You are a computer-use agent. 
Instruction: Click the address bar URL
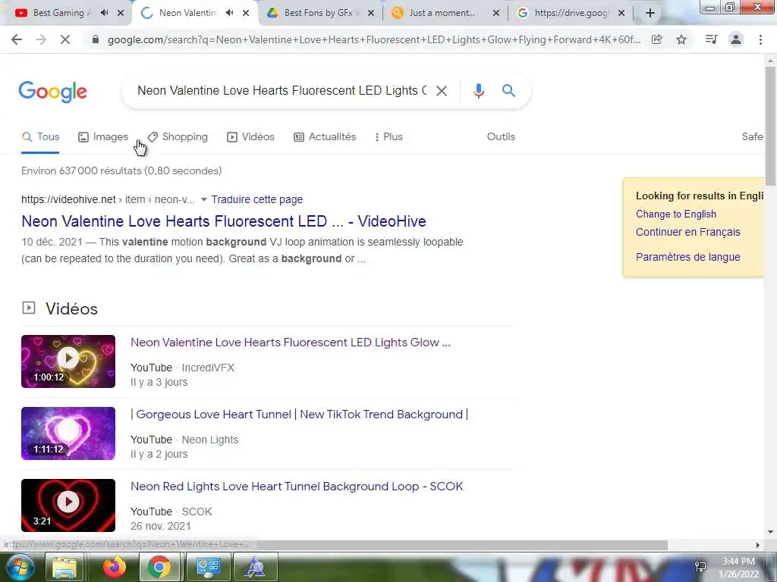coord(373,39)
